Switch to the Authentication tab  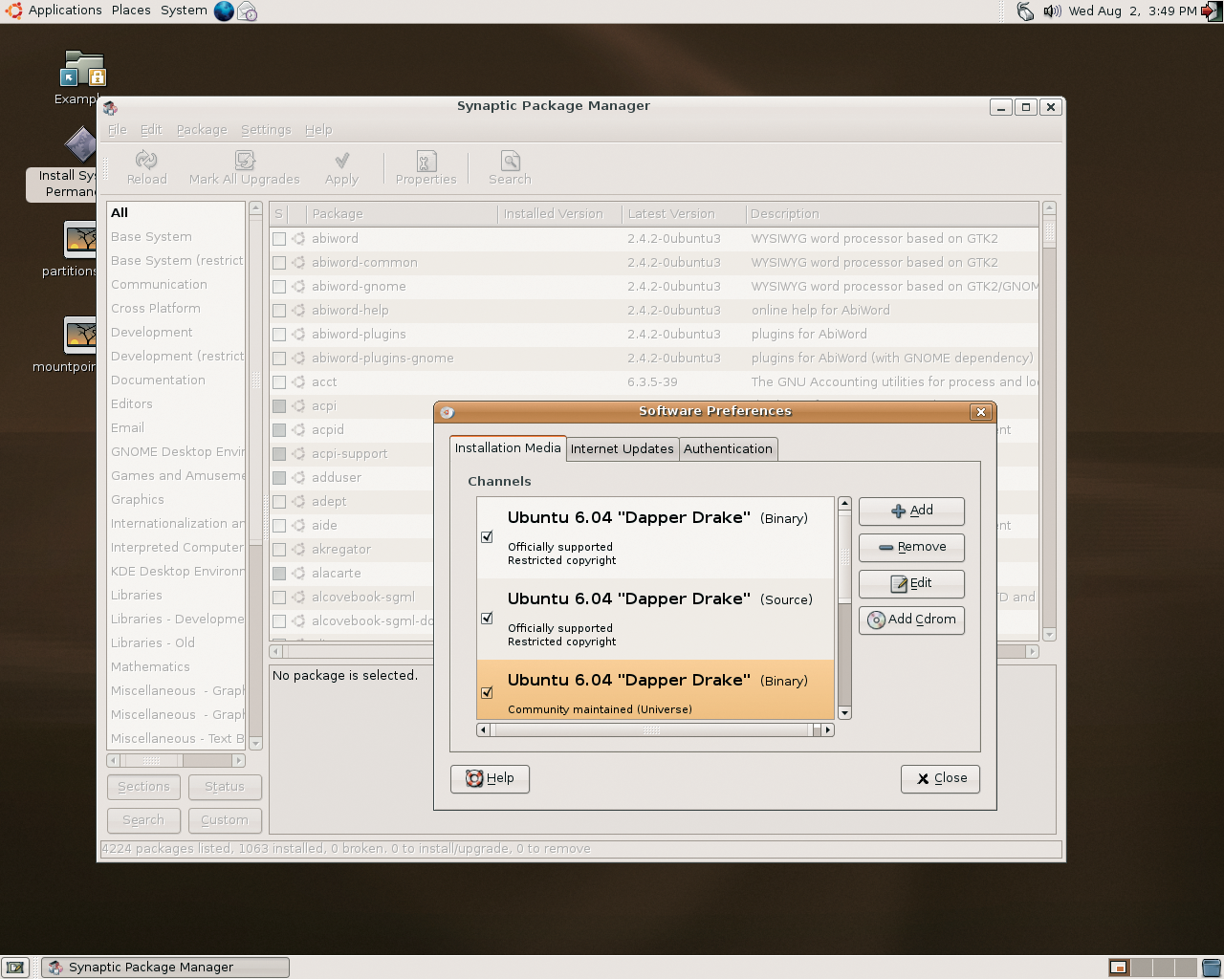point(728,449)
